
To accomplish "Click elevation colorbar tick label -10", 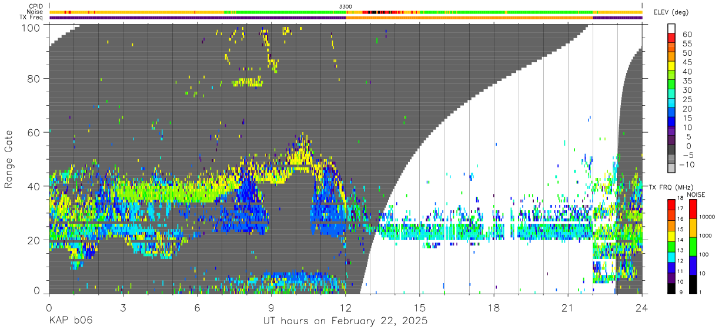I will (688, 165).
